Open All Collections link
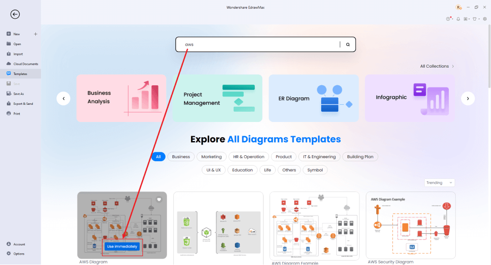This screenshot has width=491, height=265. coord(437,66)
